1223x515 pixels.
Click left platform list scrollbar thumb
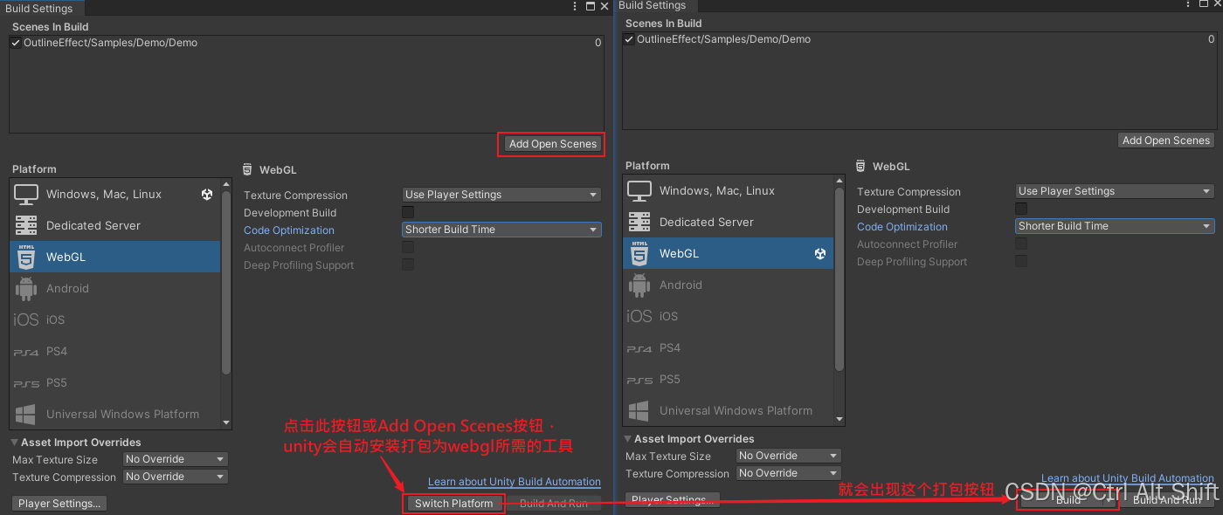coord(226,282)
